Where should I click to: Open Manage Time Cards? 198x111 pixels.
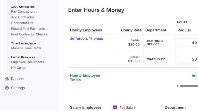click(x=26, y=48)
